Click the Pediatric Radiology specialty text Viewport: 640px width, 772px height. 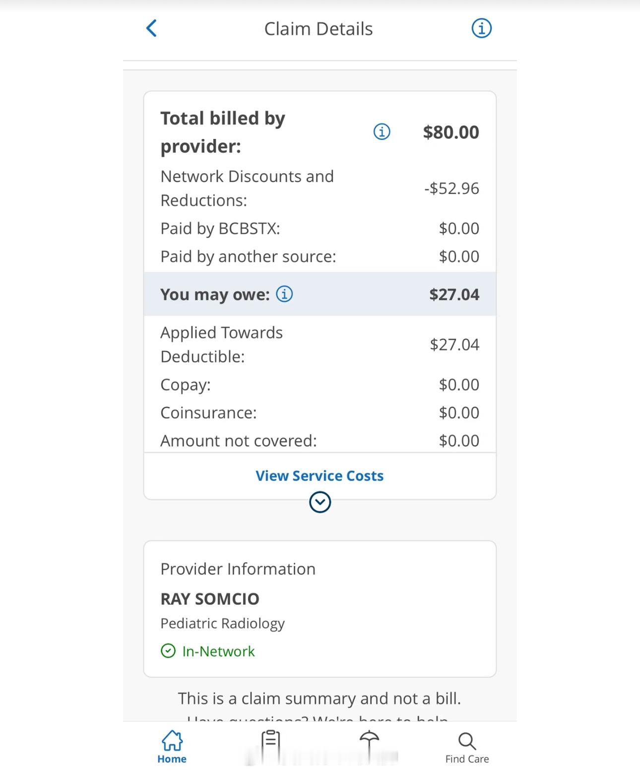pos(222,623)
